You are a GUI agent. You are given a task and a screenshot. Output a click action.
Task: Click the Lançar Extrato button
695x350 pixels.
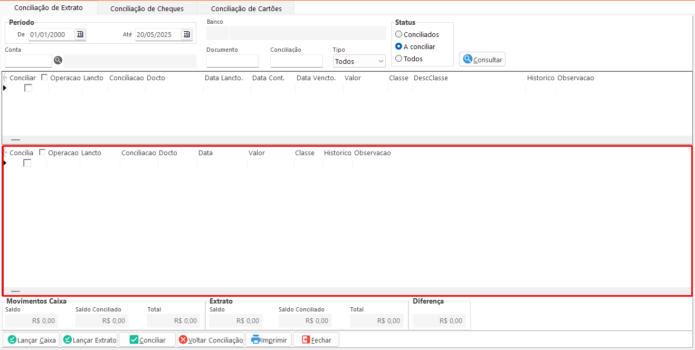click(89, 340)
